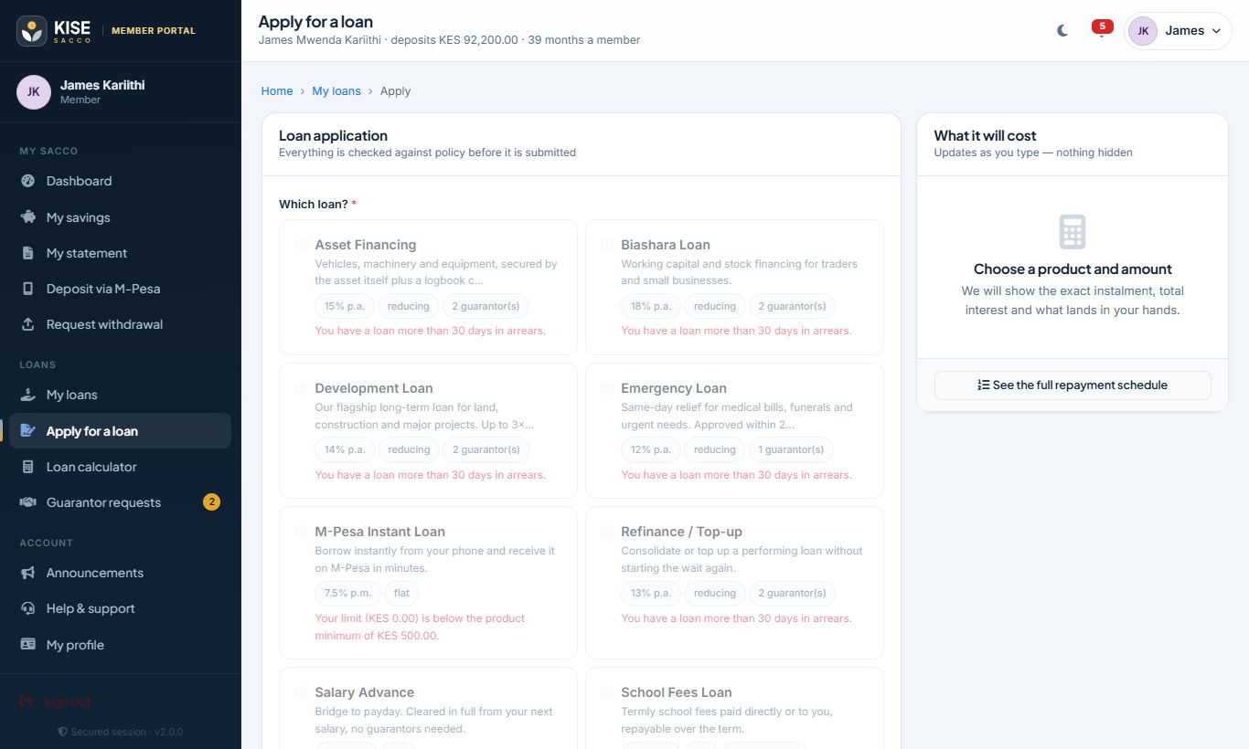Click the member deposits summary line in header
The height and width of the screenshot is (749, 1249).
449,40
